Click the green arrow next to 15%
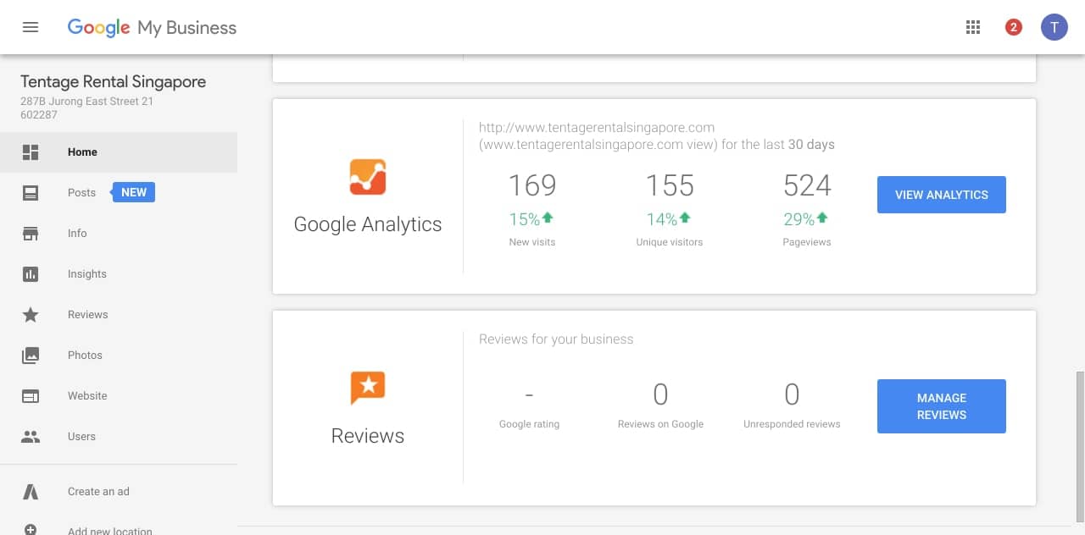 548,218
